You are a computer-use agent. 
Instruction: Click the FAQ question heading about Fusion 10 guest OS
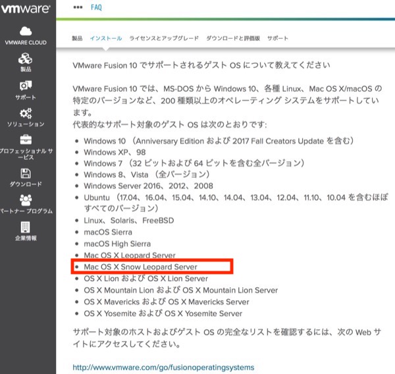tap(201, 65)
